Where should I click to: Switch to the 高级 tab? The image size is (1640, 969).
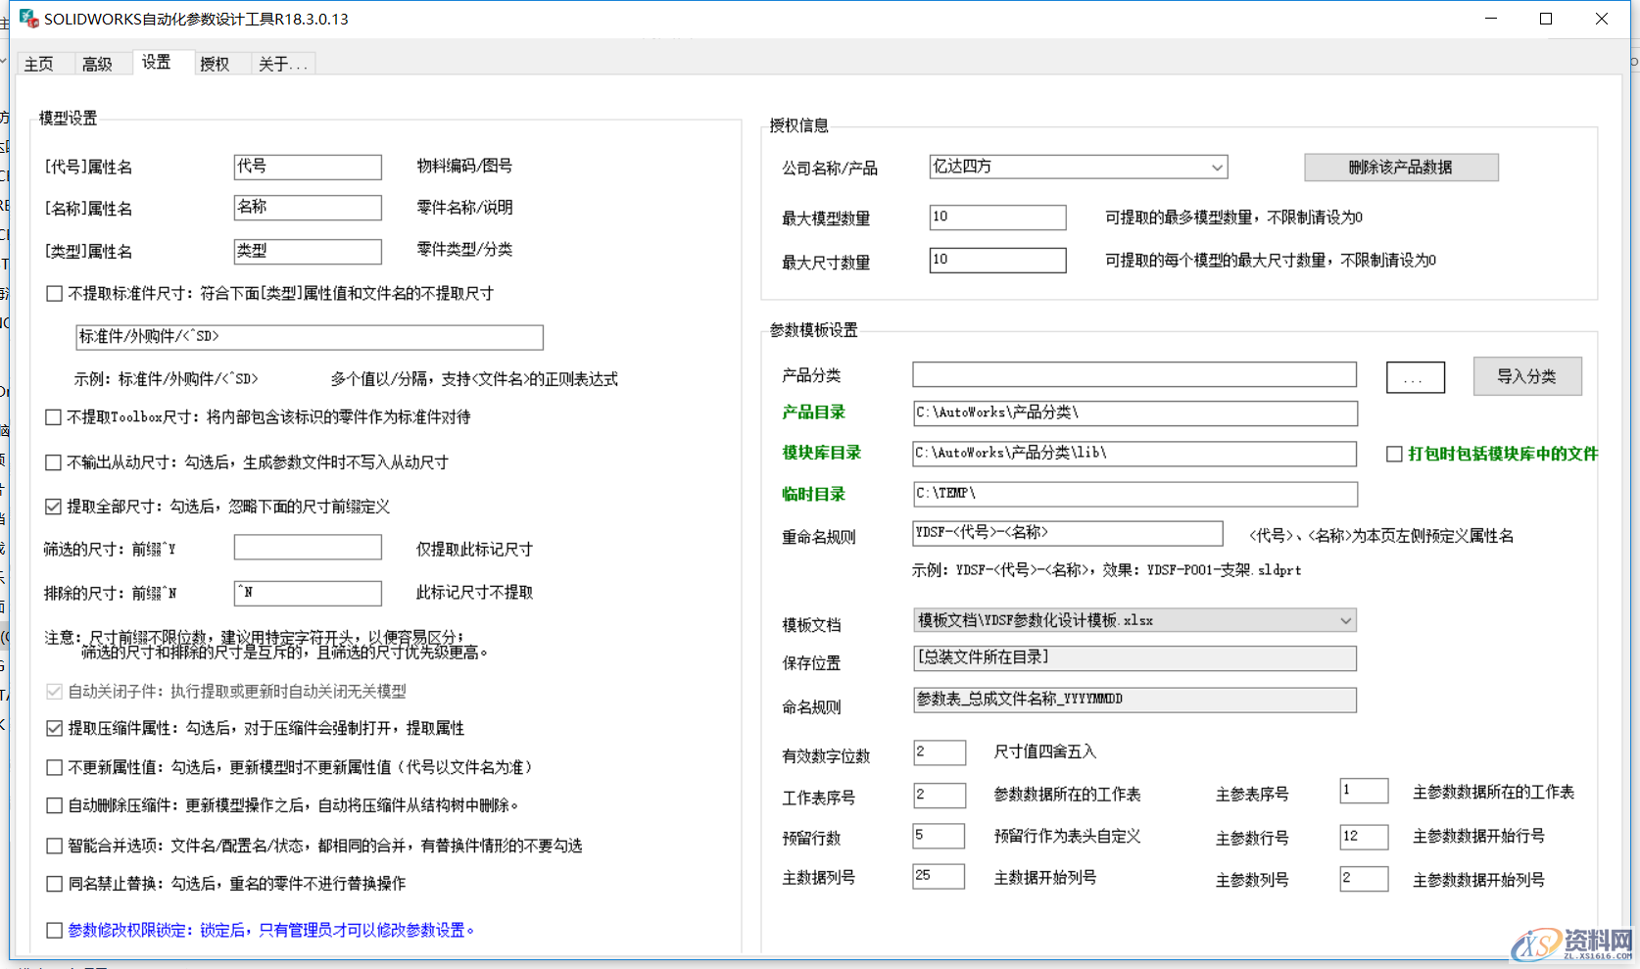[x=96, y=63]
